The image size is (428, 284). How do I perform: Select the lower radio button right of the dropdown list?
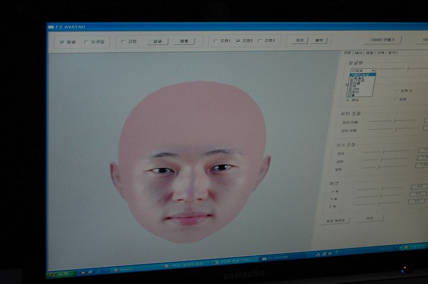click(x=396, y=99)
